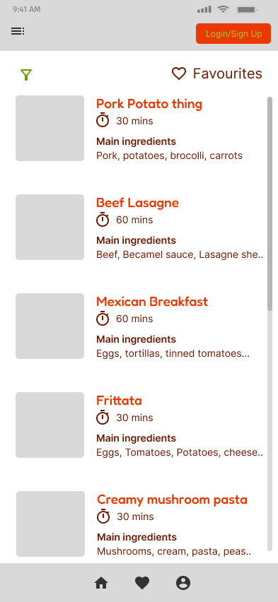This screenshot has width=278, height=602.
Task: Open the hamburger menu icon
Action: coord(18,32)
